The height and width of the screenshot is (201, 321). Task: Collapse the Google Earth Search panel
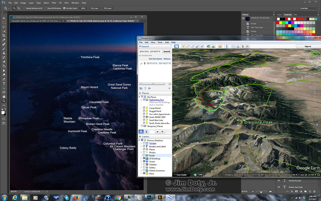point(140,46)
